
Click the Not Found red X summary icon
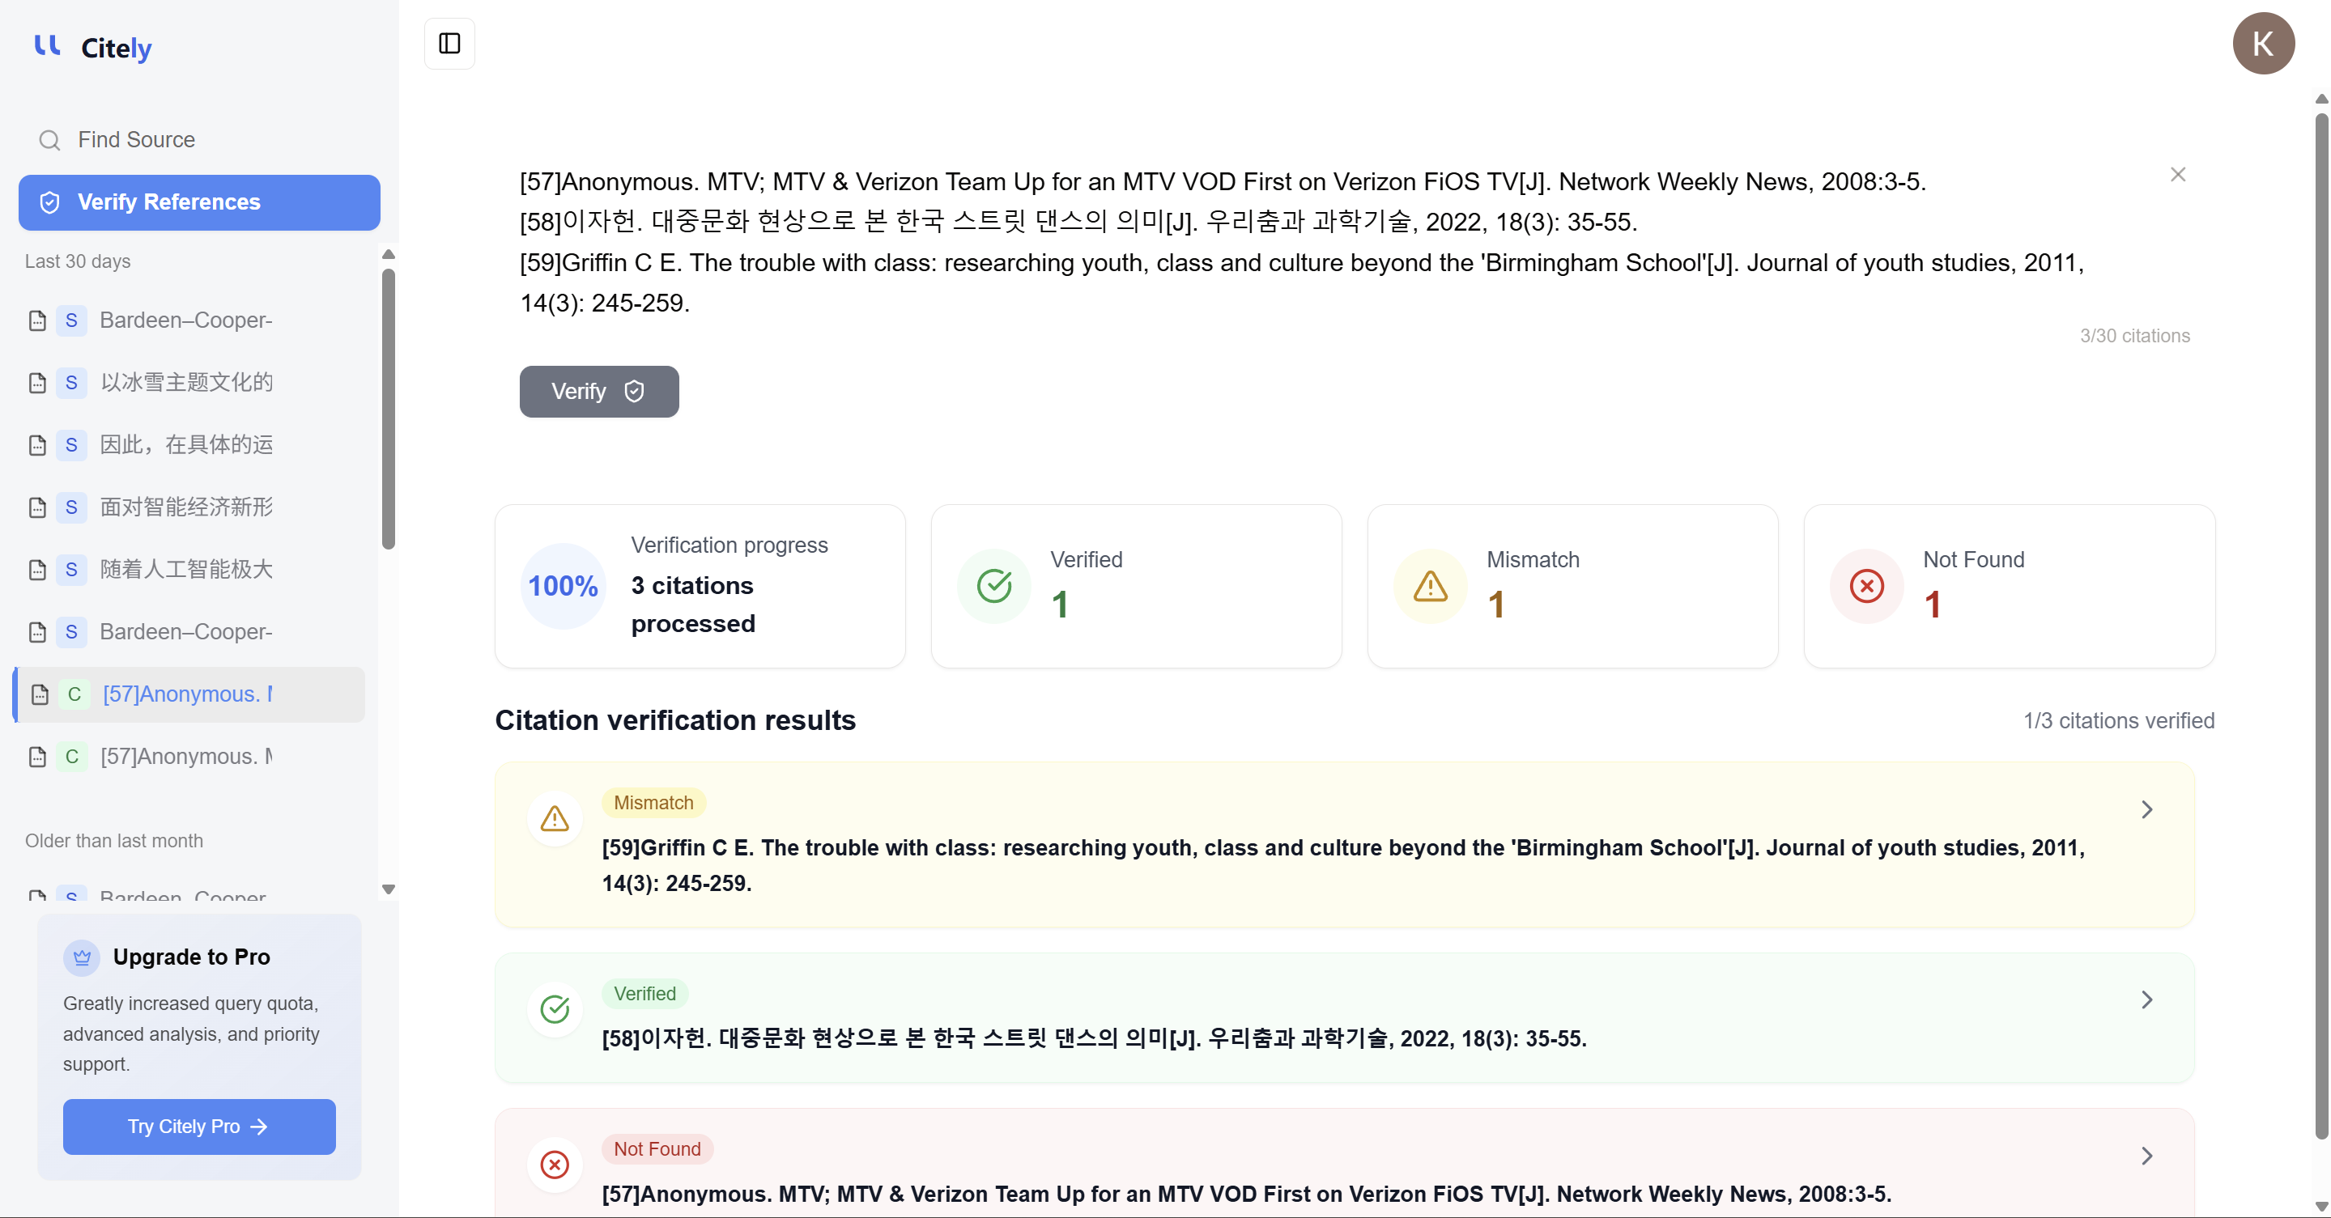pyautogui.click(x=1866, y=586)
